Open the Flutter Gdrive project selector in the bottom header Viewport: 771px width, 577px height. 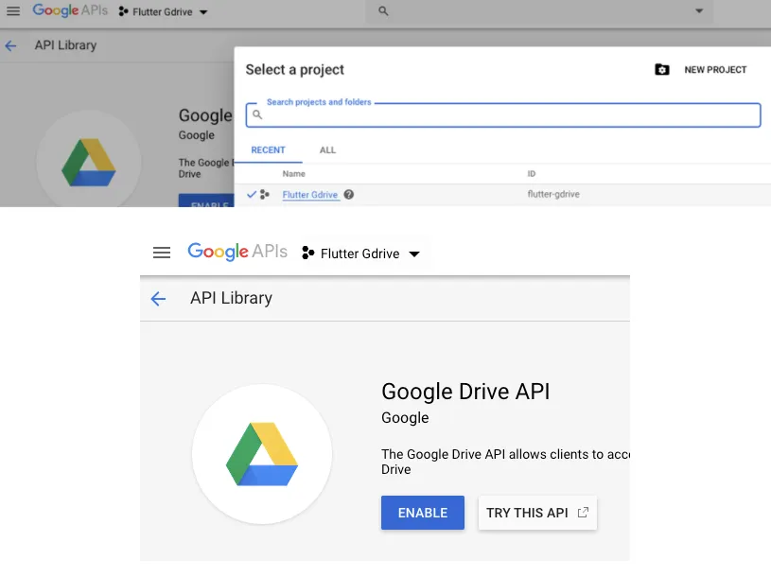point(361,254)
